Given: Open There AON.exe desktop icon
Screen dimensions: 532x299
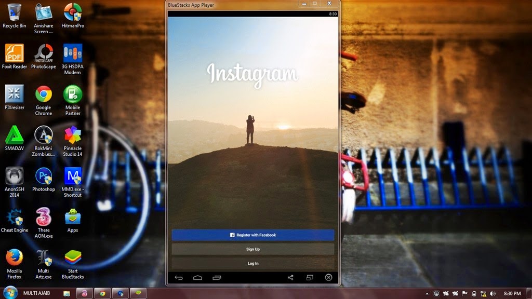Looking at the screenshot, I should pyautogui.click(x=44, y=223).
